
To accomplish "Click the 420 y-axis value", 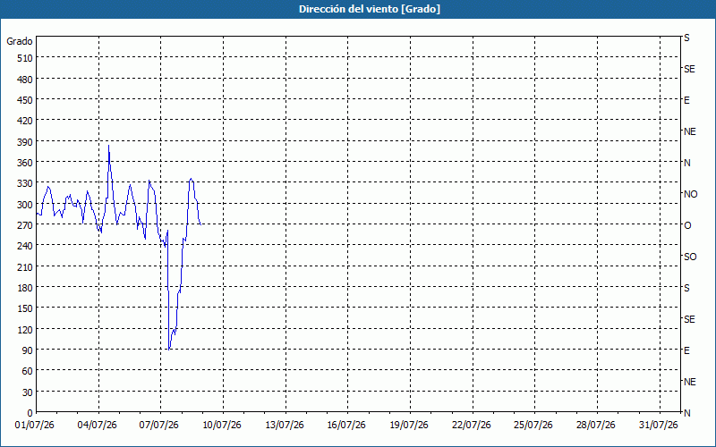I will coord(25,121).
